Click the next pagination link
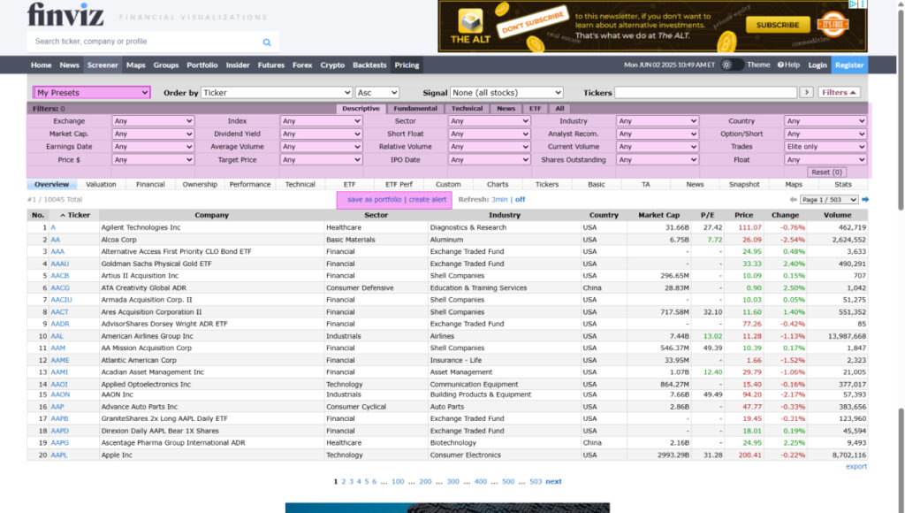The width and height of the screenshot is (905, 513). (x=553, y=481)
